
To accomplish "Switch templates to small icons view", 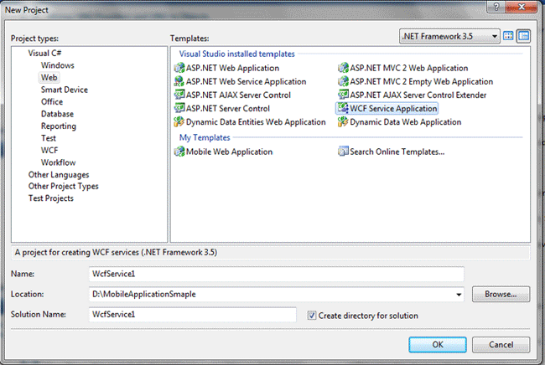I will 524,36.
